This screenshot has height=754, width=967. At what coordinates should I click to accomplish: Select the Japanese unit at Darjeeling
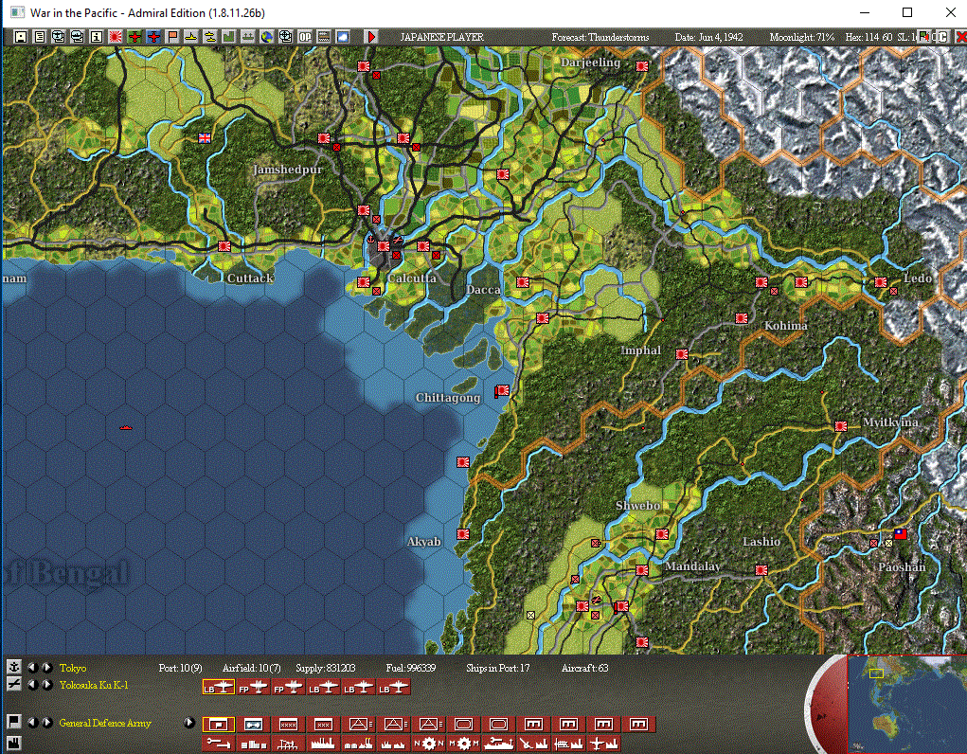click(x=642, y=66)
